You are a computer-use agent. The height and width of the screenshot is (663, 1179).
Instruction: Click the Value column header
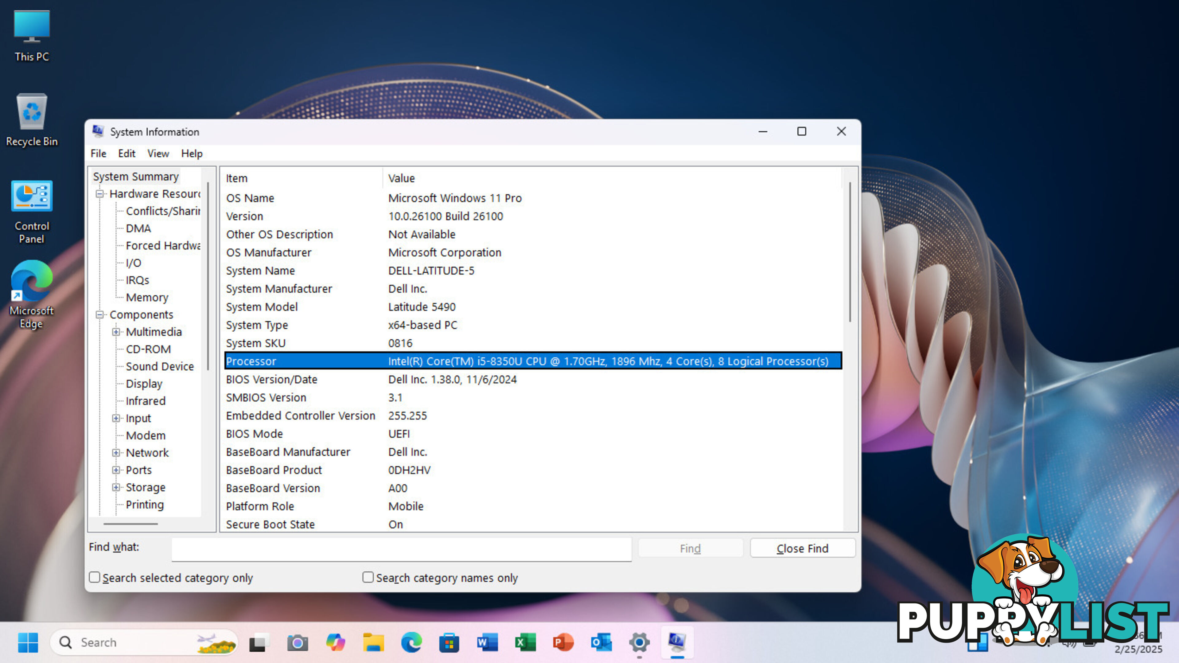[613, 178]
